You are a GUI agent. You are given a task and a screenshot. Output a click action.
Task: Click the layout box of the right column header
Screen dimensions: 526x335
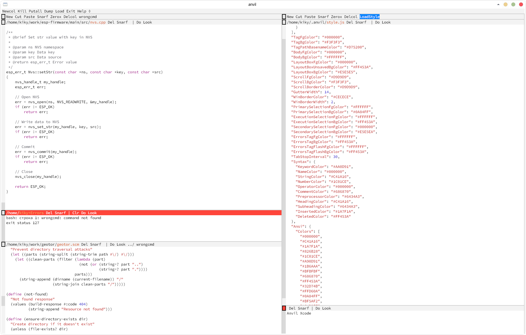click(x=284, y=17)
